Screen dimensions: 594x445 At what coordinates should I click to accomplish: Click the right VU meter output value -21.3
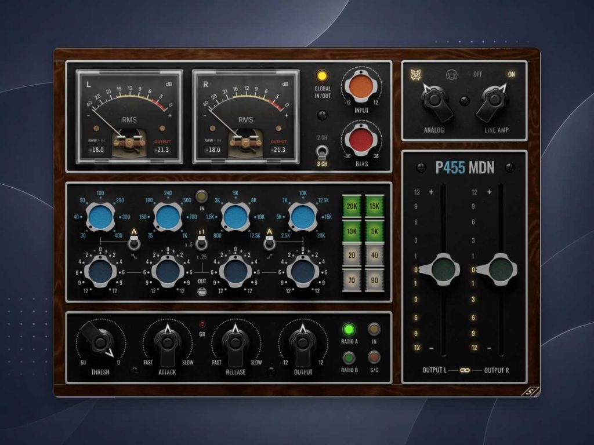(x=278, y=150)
